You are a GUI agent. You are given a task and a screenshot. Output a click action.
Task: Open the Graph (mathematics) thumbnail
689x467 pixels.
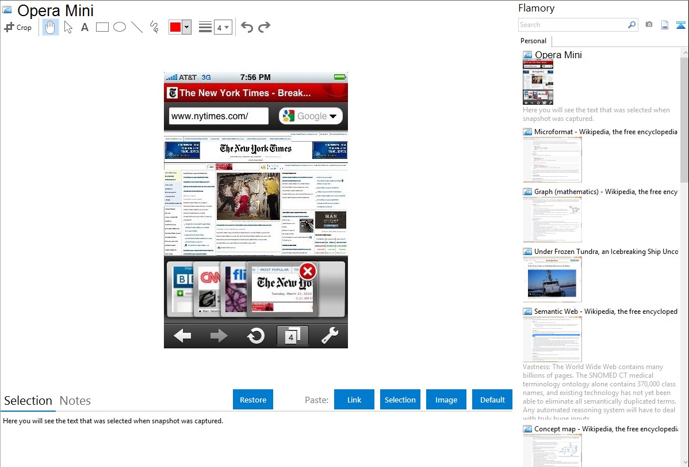[x=552, y=219]
